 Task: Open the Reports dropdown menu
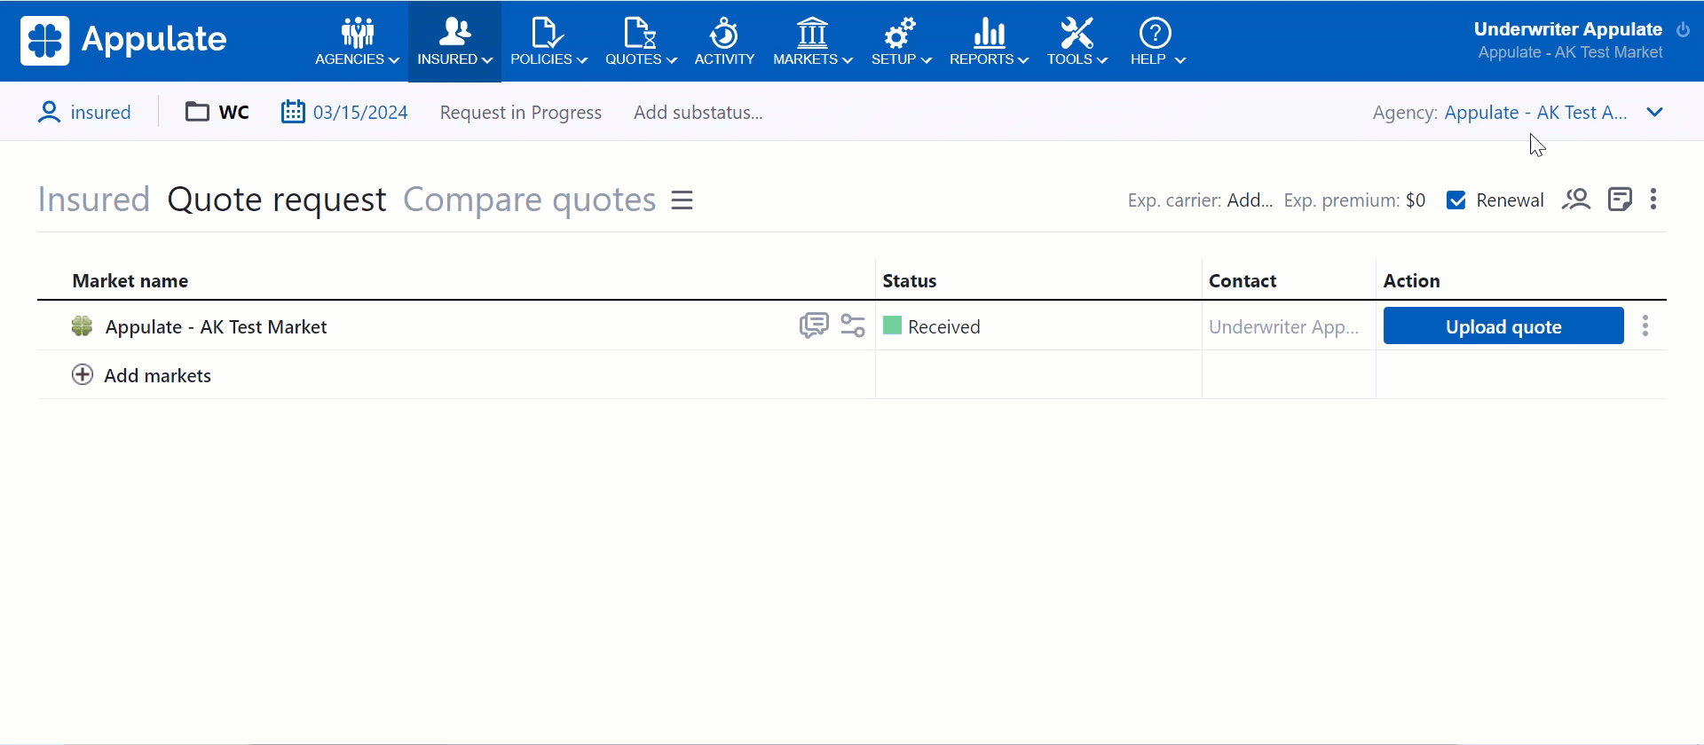coord(989,41)
